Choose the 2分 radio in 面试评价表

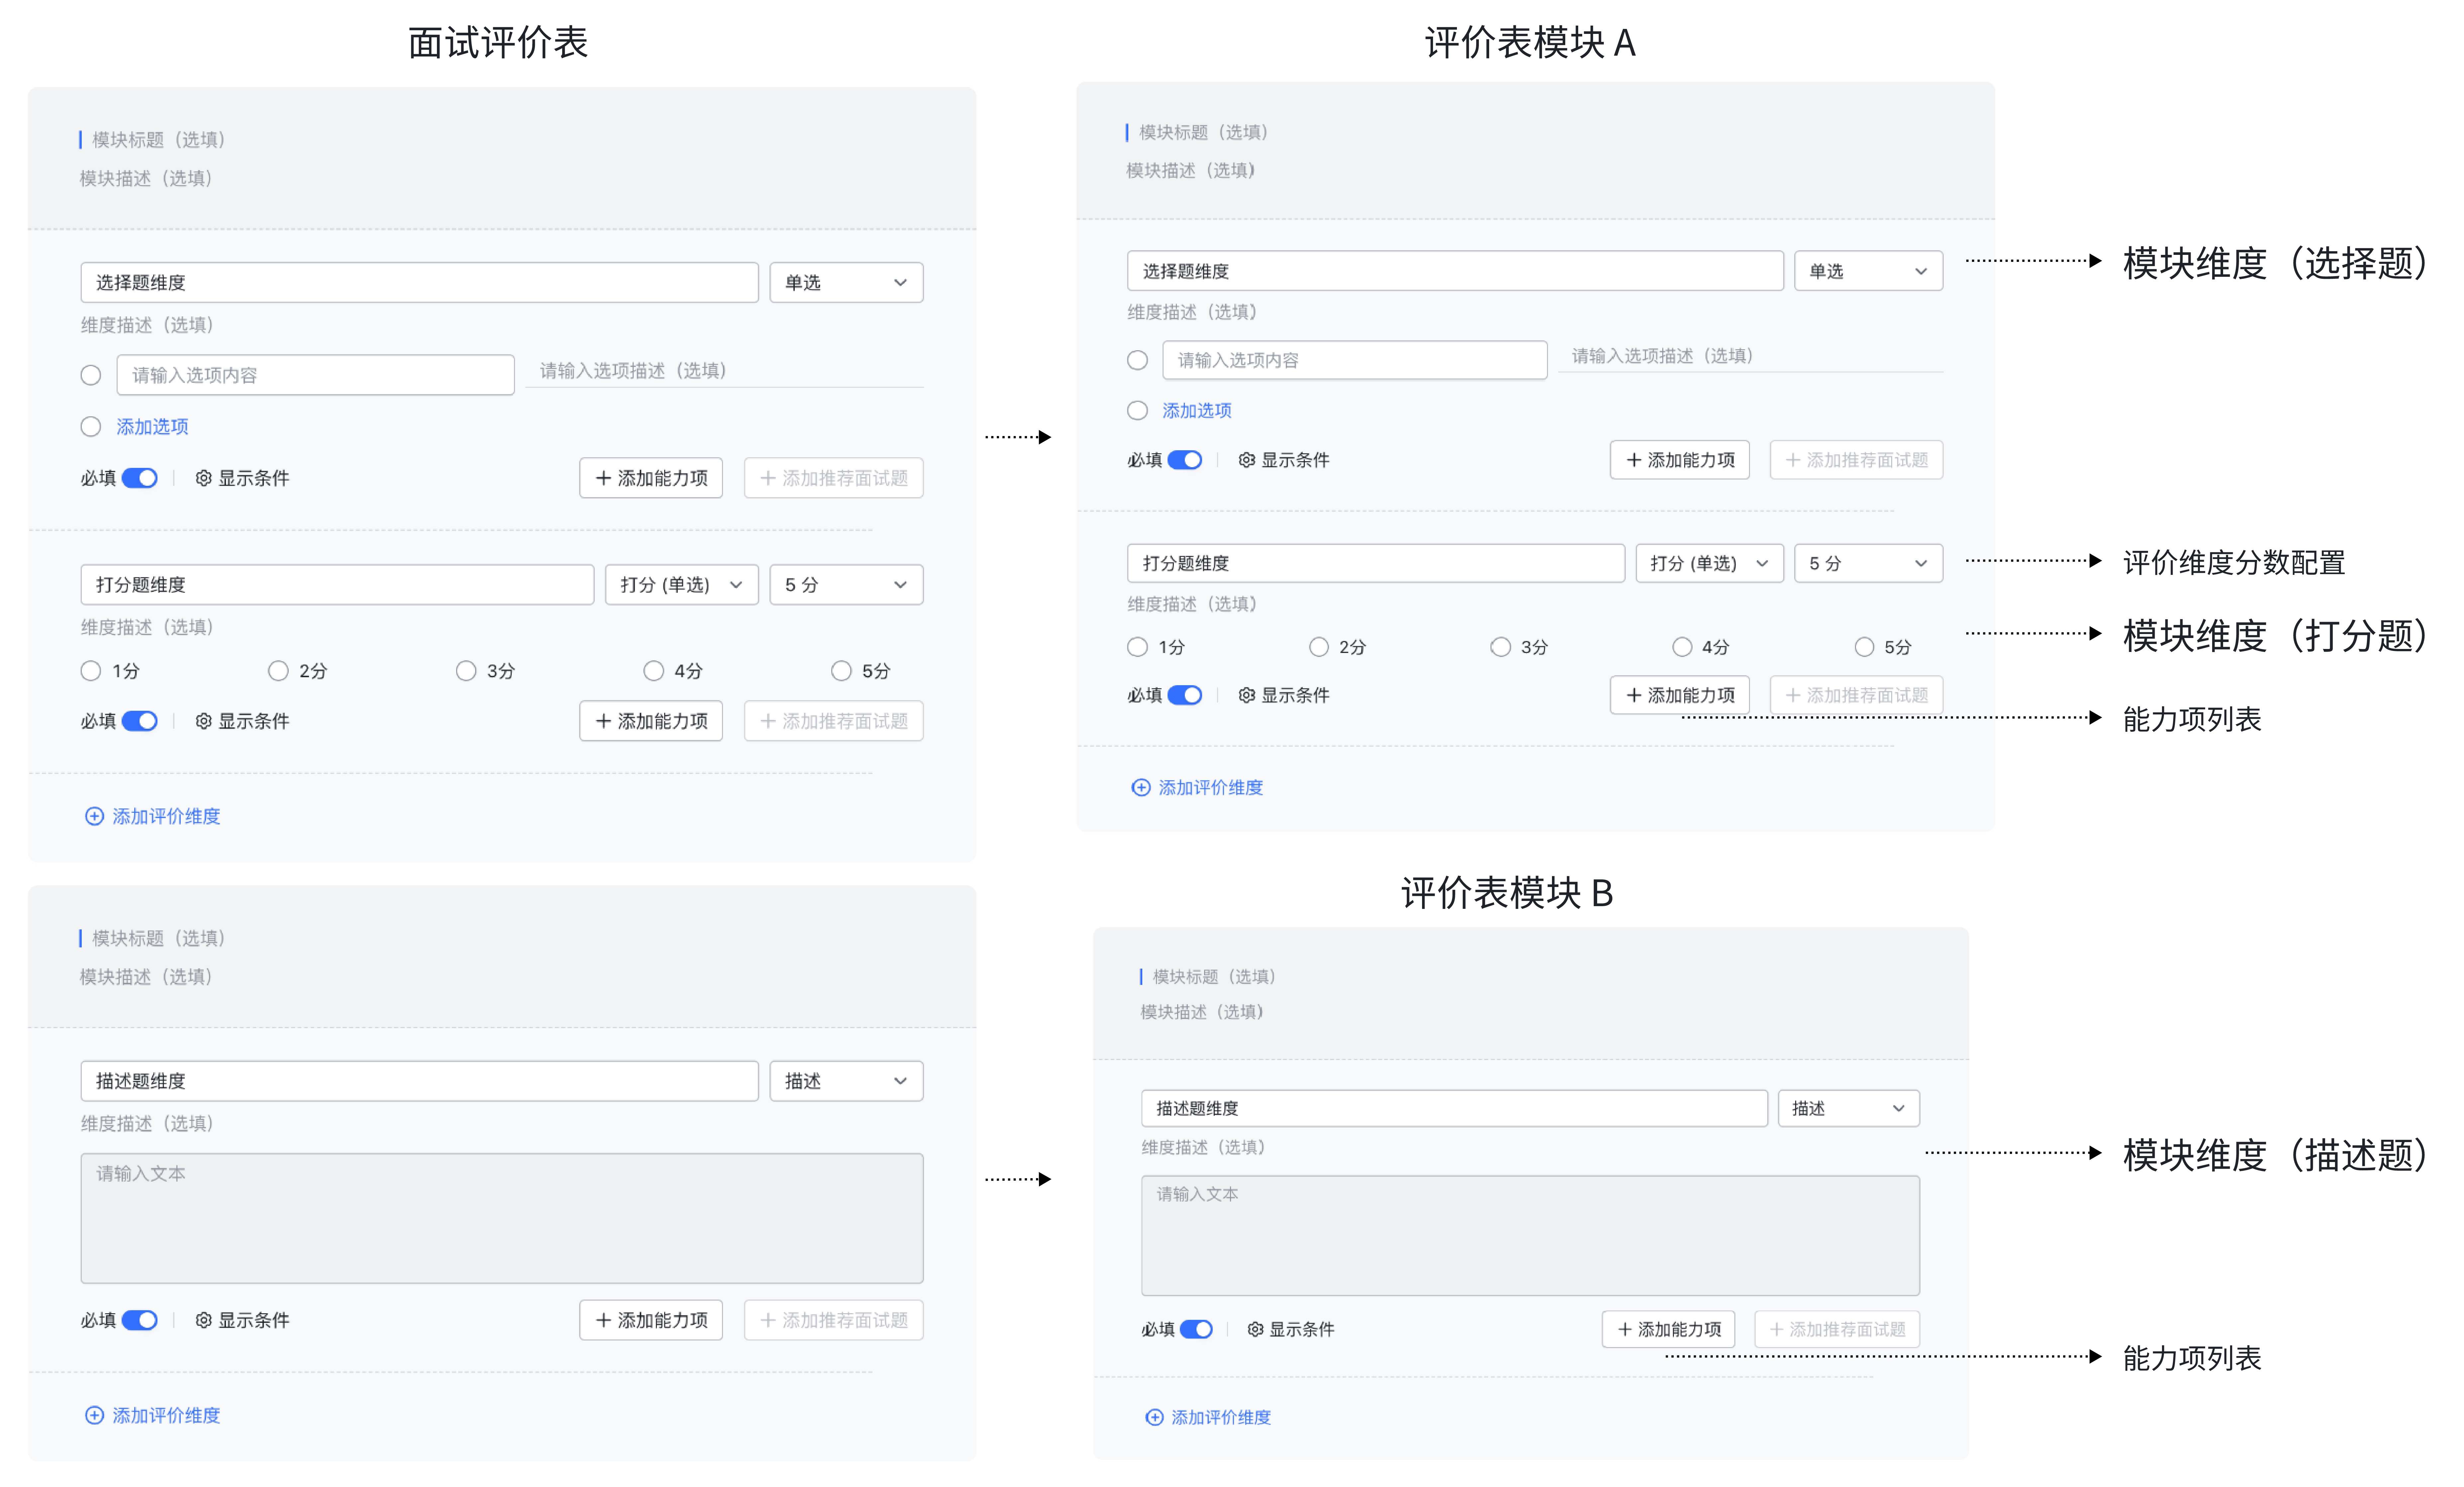[278, 671]
